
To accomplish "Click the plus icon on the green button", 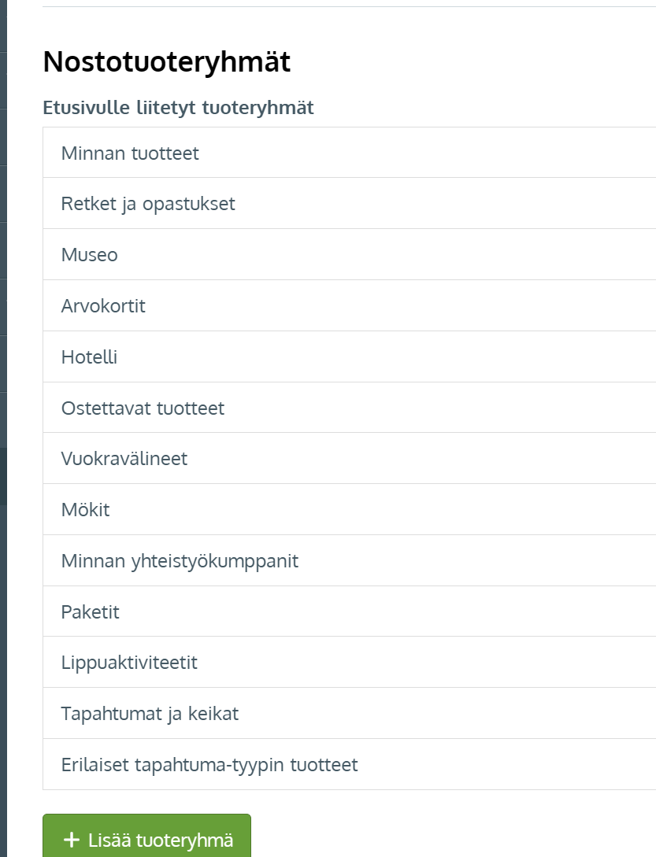I will click(72, 840).
